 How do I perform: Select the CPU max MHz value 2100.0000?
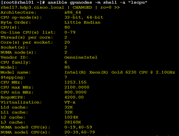77,87
